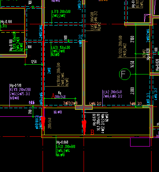Click the purple LLk2 200x540 beam label
The height and width of the screenshot is (172, 159).
(x=112, y=92)
